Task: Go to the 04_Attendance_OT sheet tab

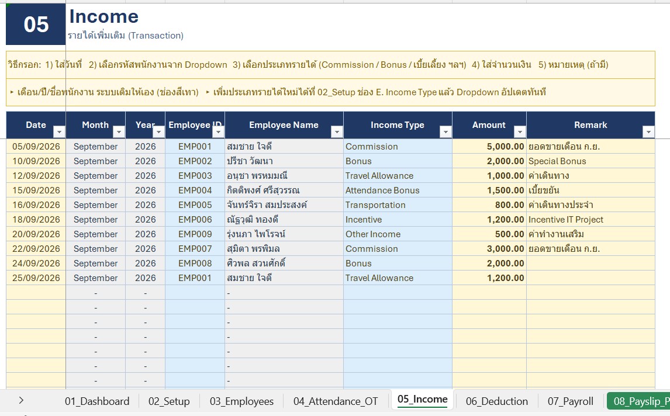Action: (336, 401)
